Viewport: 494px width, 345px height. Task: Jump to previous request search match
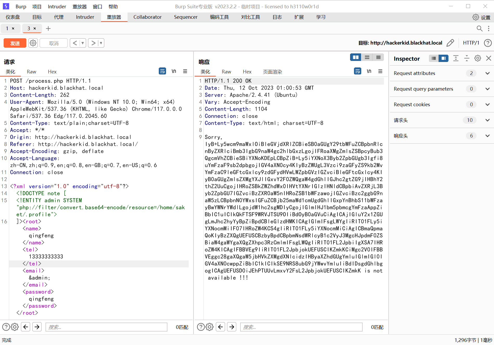click(26, 327)
